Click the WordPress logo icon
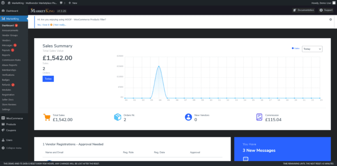This screenshot has width=337, height=166. (3, 3)
